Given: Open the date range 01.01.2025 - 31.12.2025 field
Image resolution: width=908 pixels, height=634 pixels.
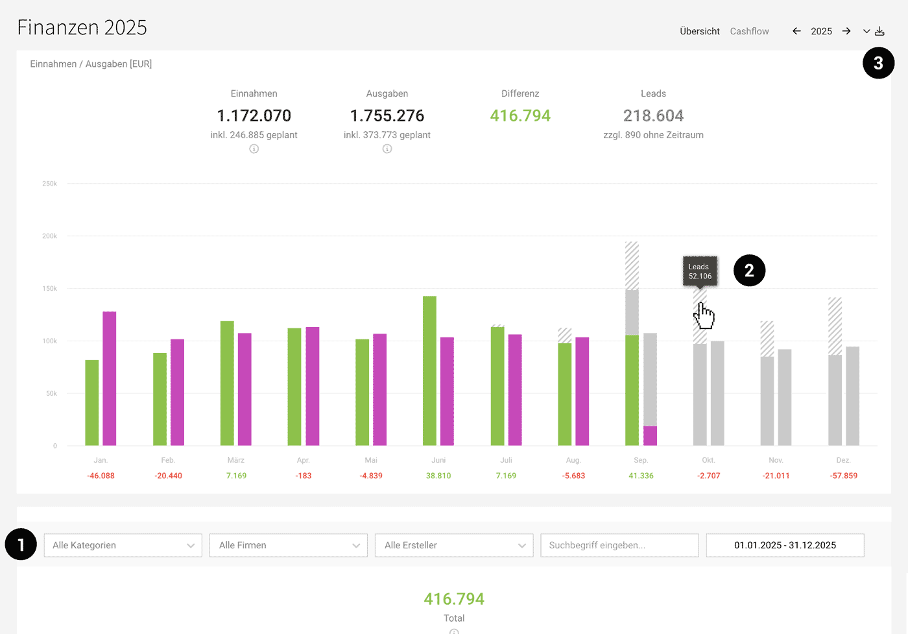Looking at the screenshot, I should [x=785, y=545].
